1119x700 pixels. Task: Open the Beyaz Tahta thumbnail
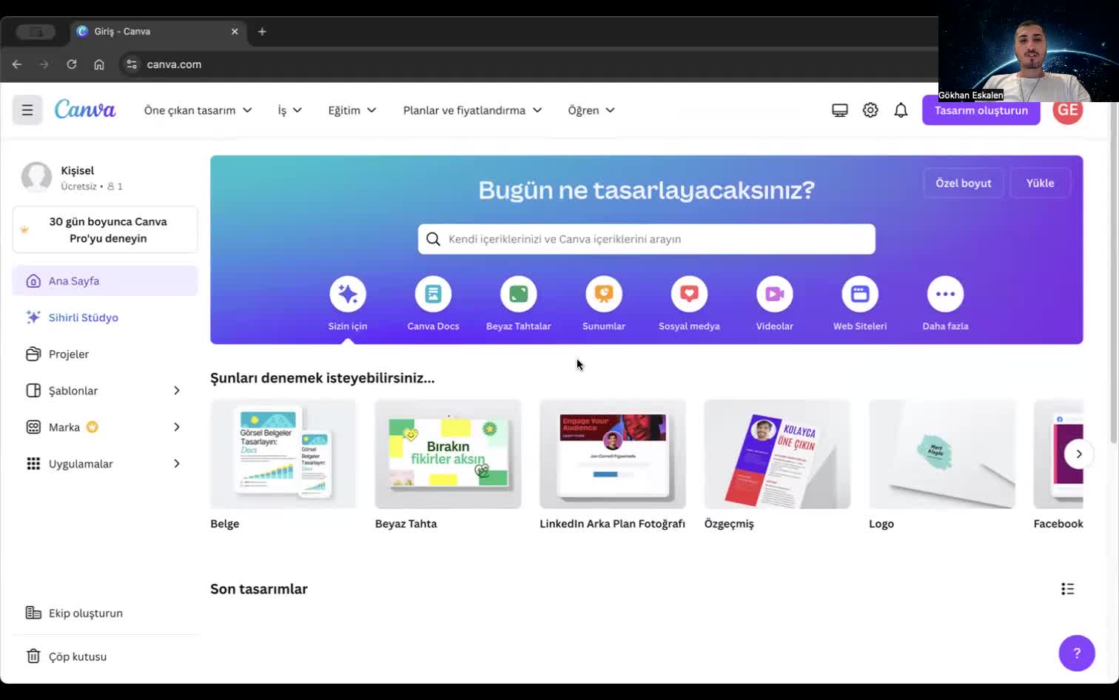(x=448, y=454)
